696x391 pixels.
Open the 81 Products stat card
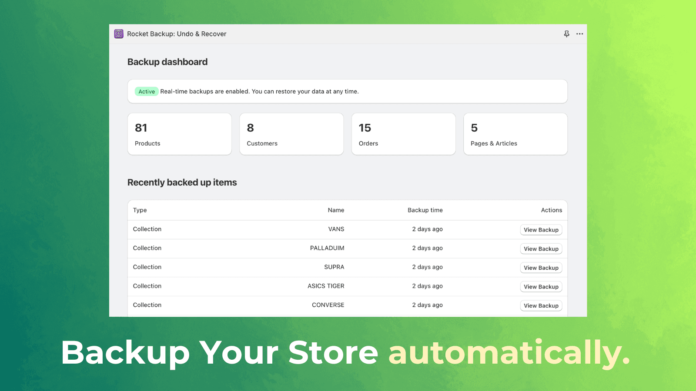[179, 134]
